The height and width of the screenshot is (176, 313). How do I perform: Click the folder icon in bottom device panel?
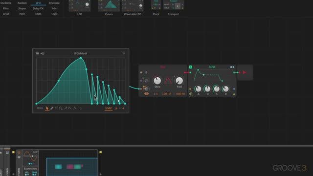(x=19, y=157)
